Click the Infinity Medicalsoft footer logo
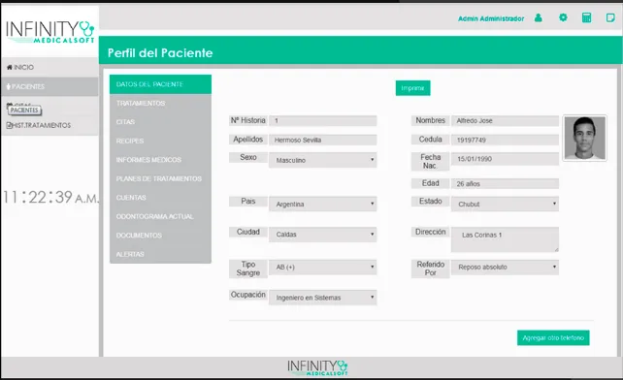The height and width of the screenshot is (380, 623). pos(317,367)
